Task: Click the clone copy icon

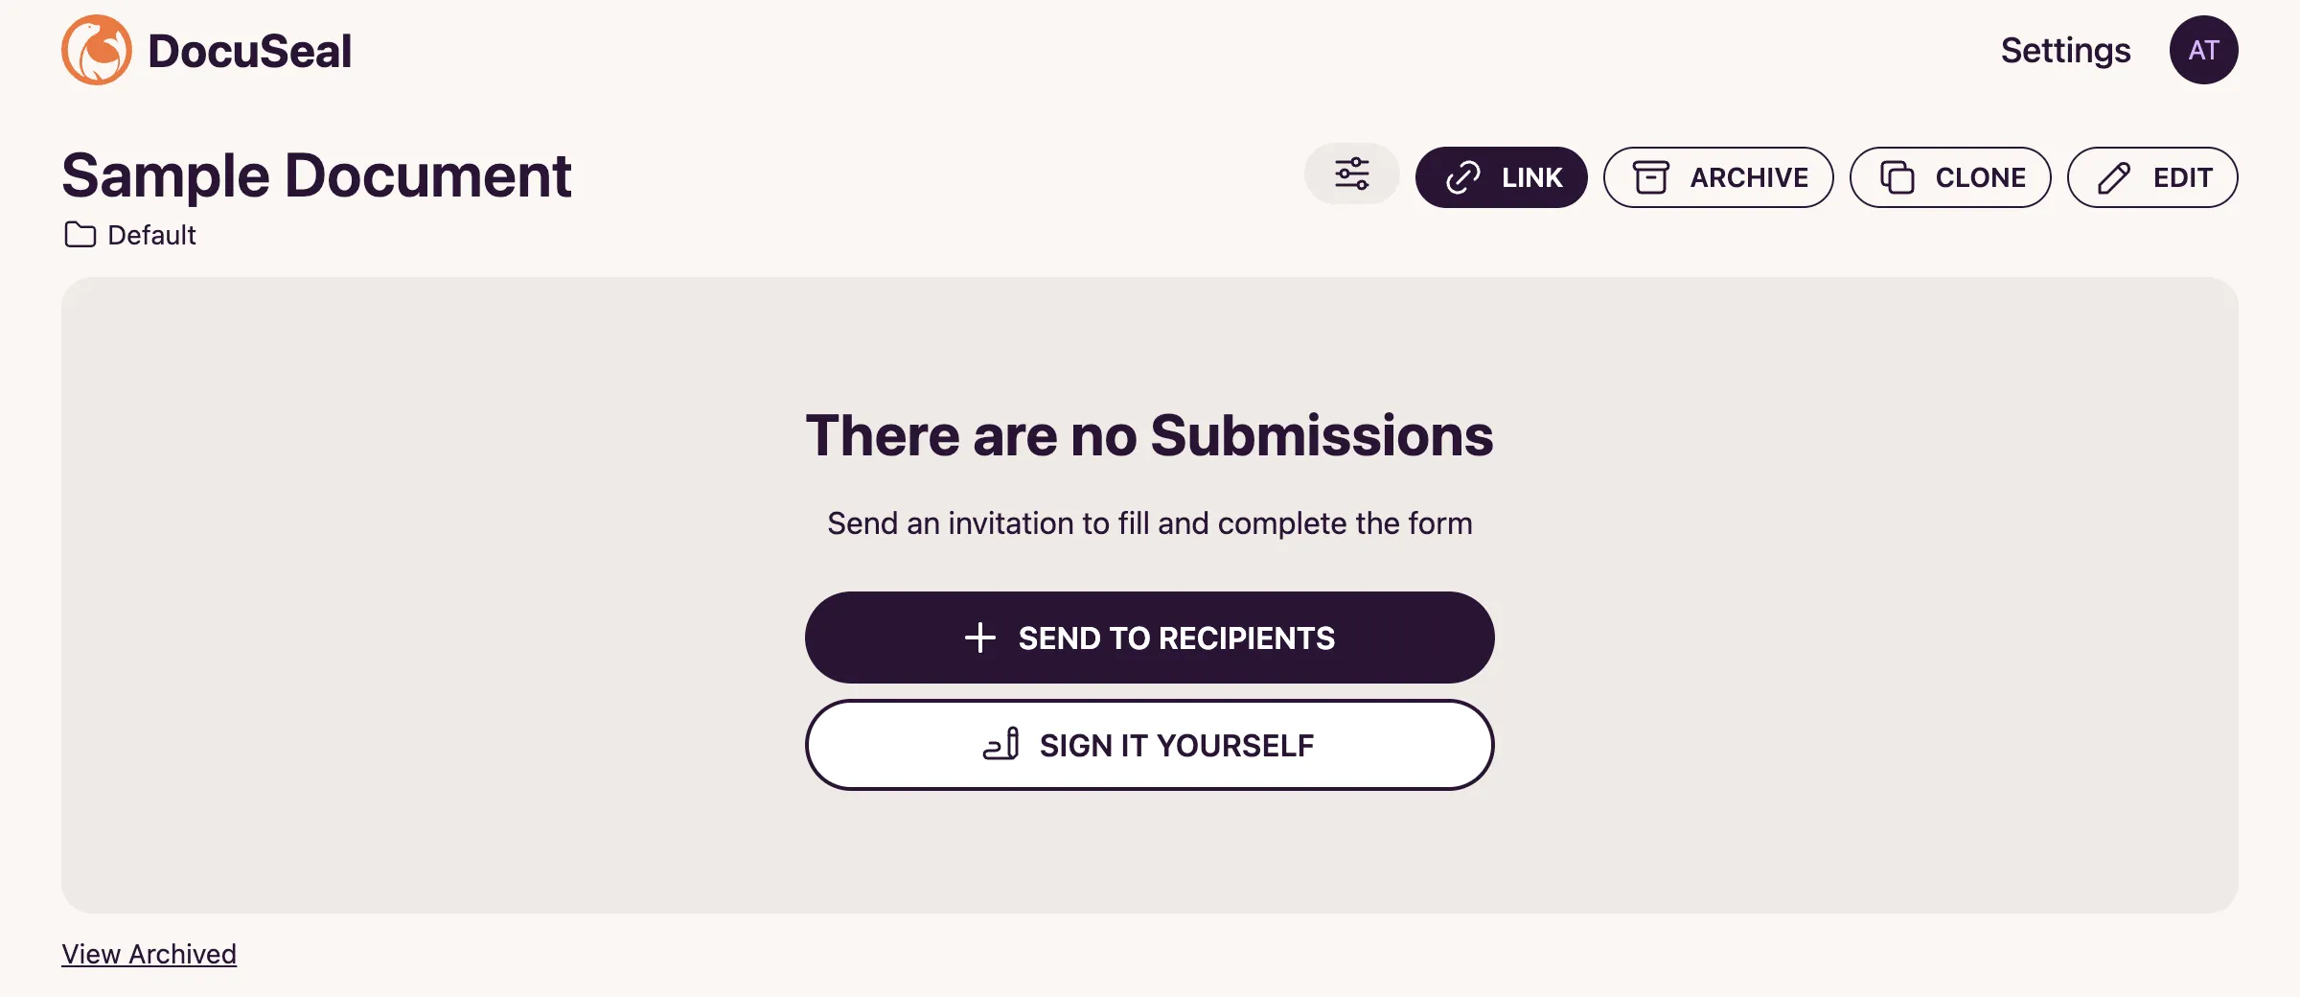Action: click(x=1897, y=176)
